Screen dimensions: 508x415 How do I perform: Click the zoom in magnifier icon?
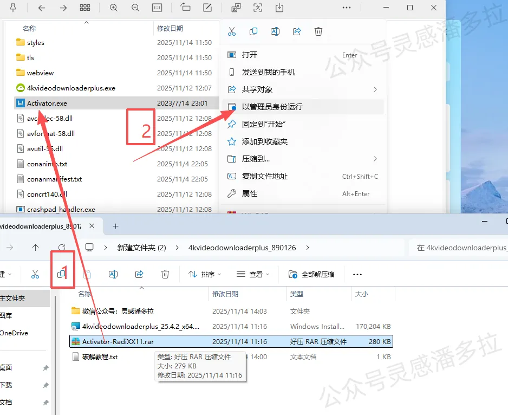(114, 8)
